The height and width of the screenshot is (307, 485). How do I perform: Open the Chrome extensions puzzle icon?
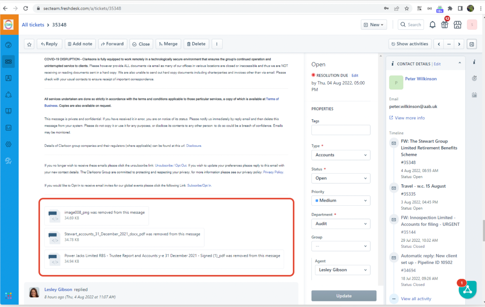click(x=450, y=8)
